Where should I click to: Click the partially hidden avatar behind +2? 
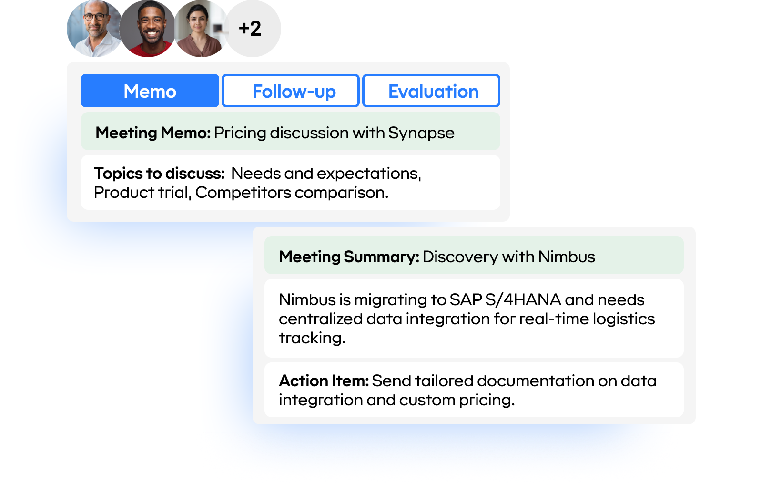pyautogui.click(x=222, y=28)
